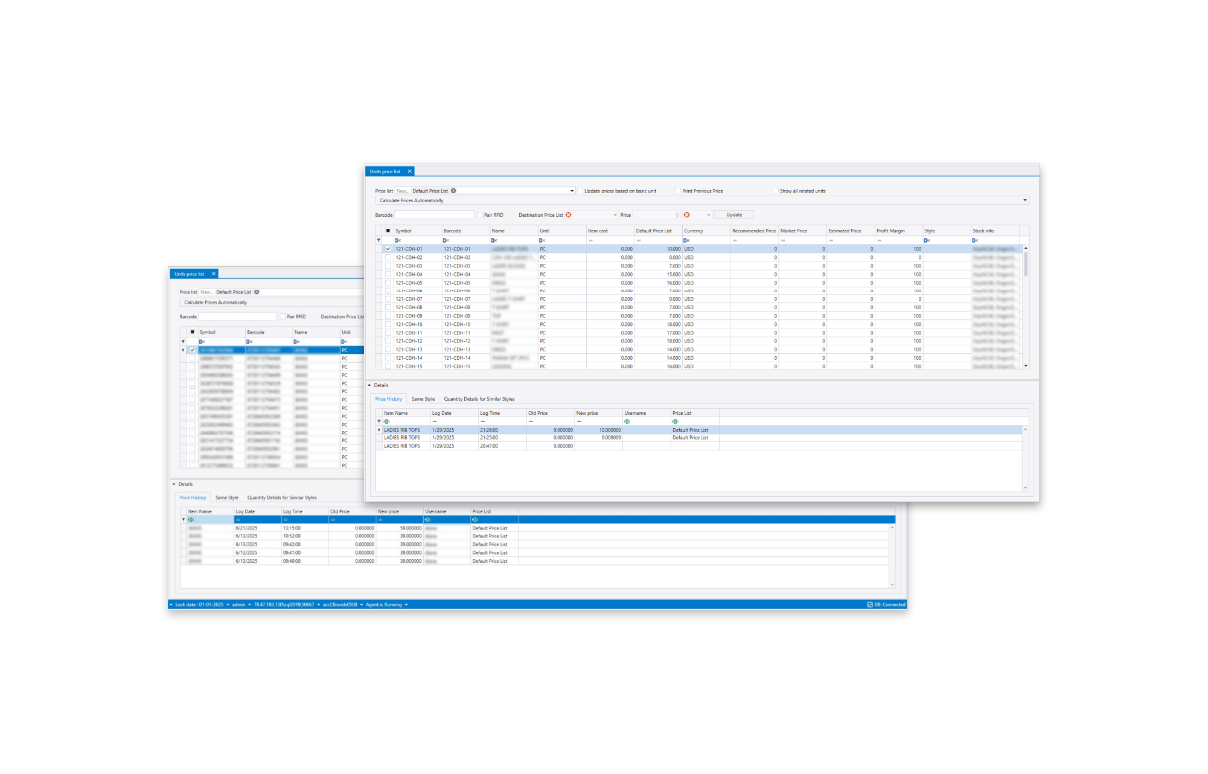The height and width of the screenshot is (774, 1208).
Task: Close front Units price list tab
Action: pyautogui.click(x=409, y=171)
